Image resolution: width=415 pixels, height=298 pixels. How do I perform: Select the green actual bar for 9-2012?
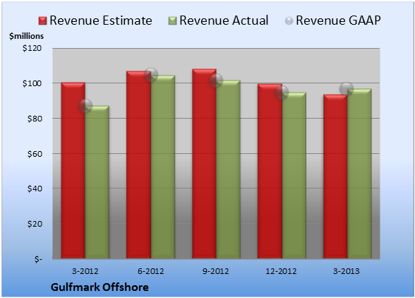point(228,169)
